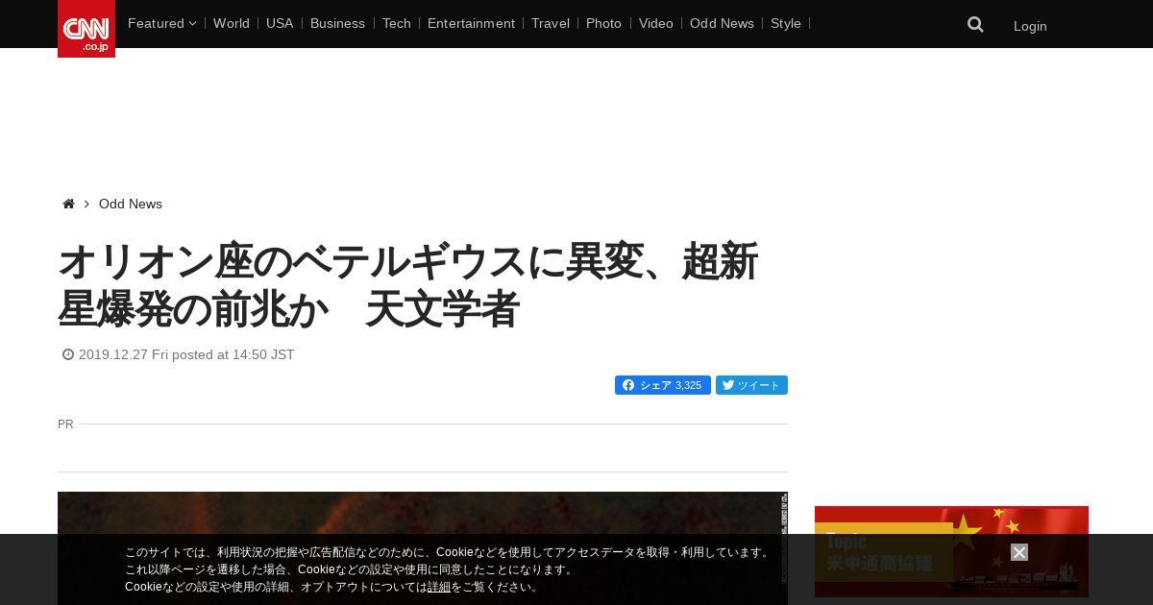Click the Login link
The height and width of the screenshot is (605, 1153).
1030,26
